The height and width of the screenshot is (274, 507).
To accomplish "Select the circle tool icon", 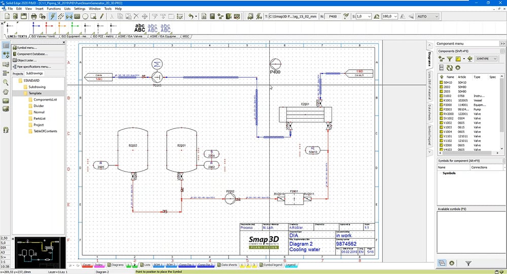I will 85,16.
